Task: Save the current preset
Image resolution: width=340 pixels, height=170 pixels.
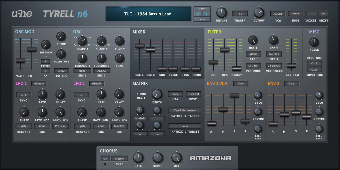Action: (202, 19)
